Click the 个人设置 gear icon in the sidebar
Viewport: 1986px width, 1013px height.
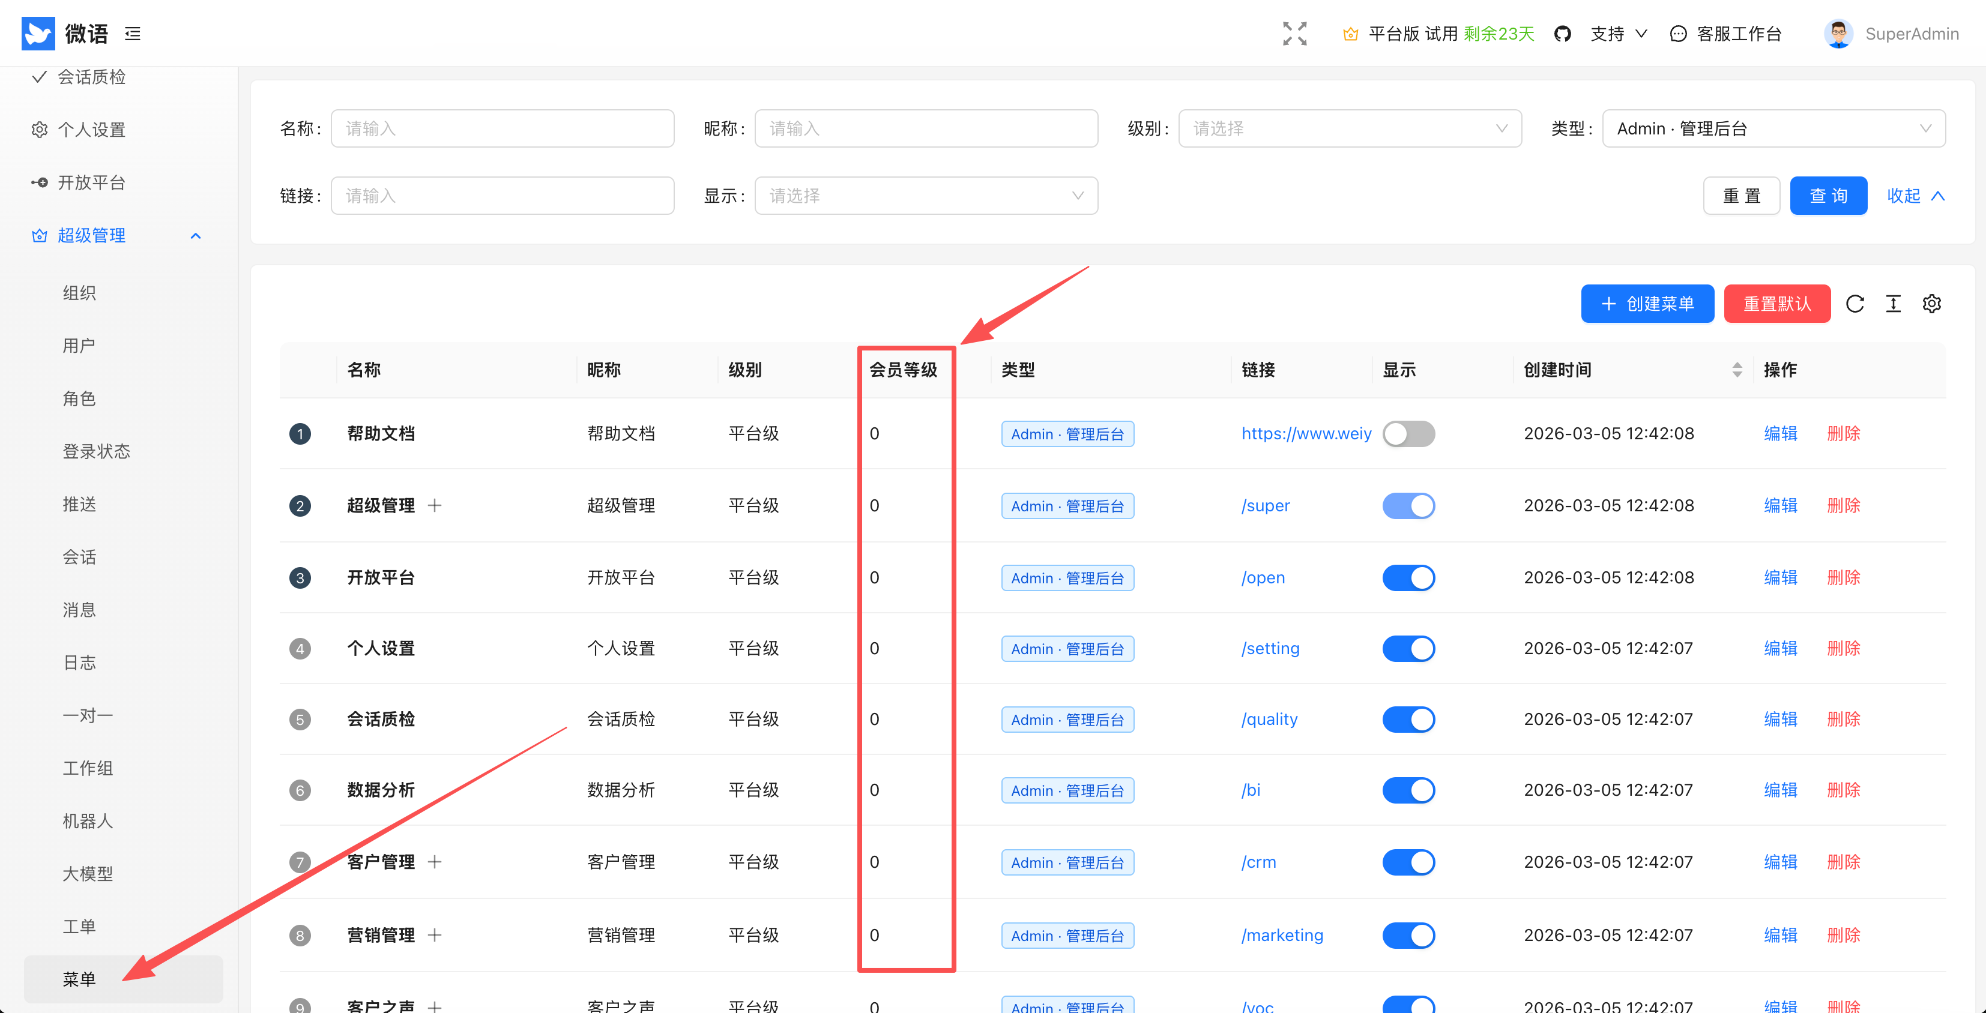[x=39, y=130]
